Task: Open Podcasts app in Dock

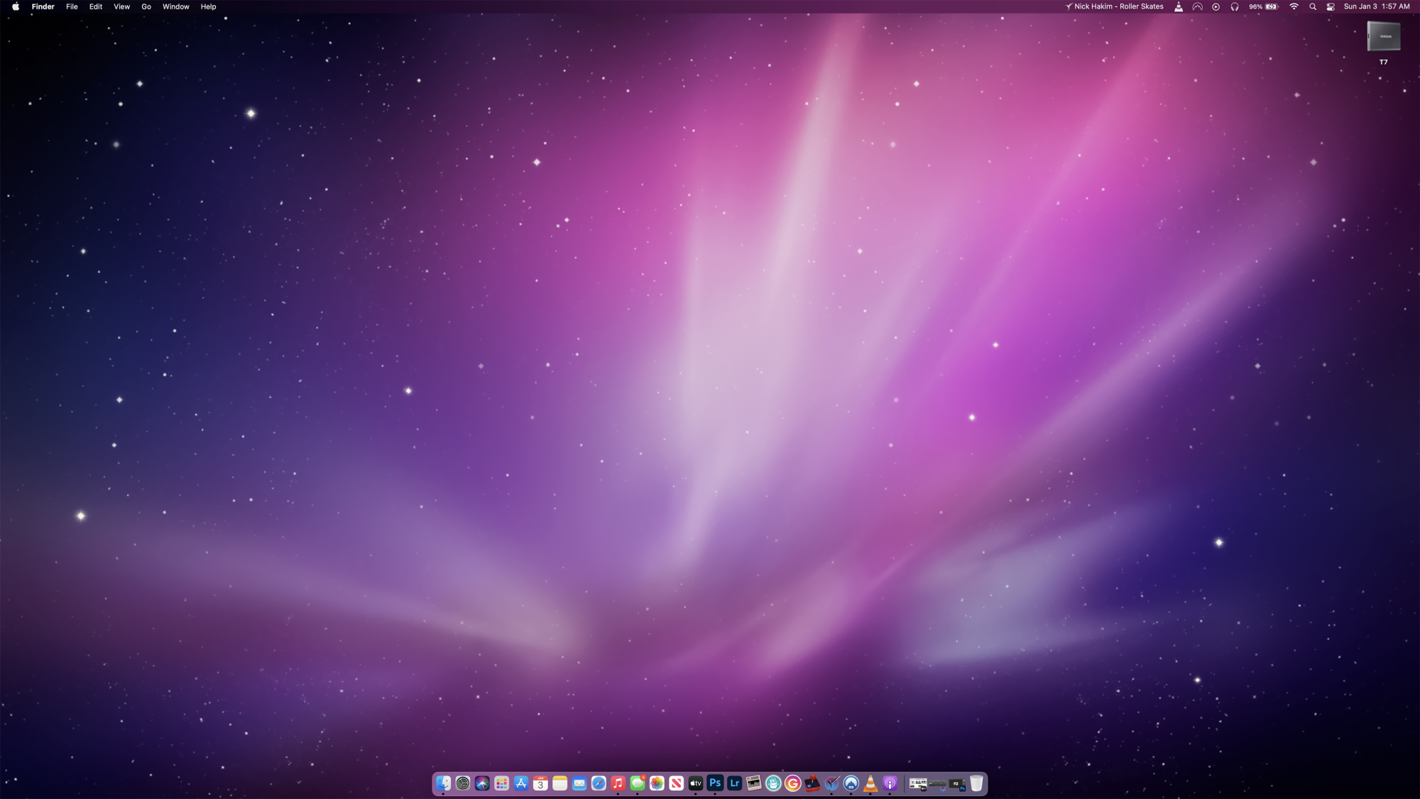Action: tap(890, 783)
